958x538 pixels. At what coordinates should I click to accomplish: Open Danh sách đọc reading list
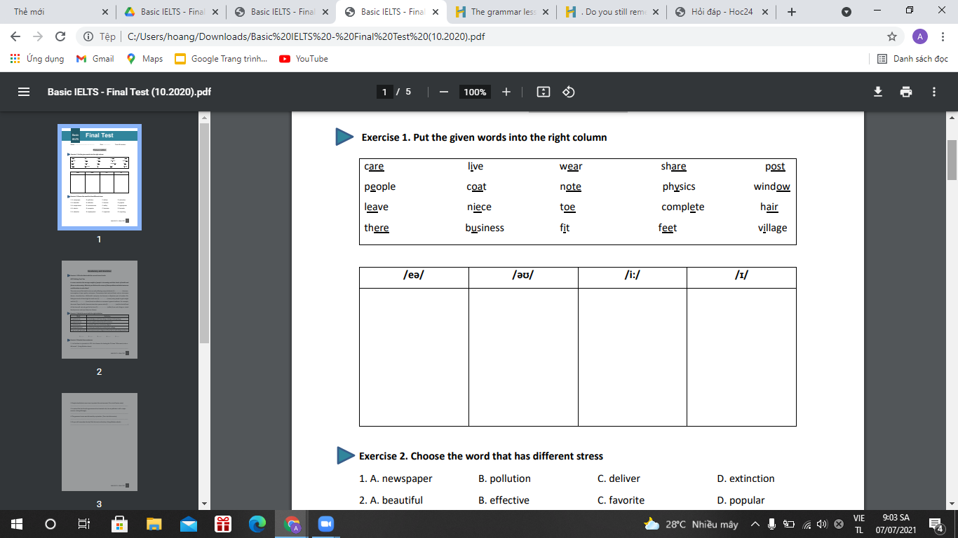click(x=912, y=59)
